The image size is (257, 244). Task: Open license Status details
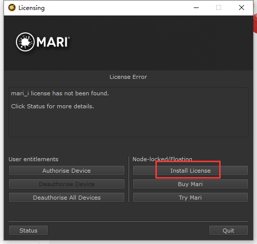28,231
